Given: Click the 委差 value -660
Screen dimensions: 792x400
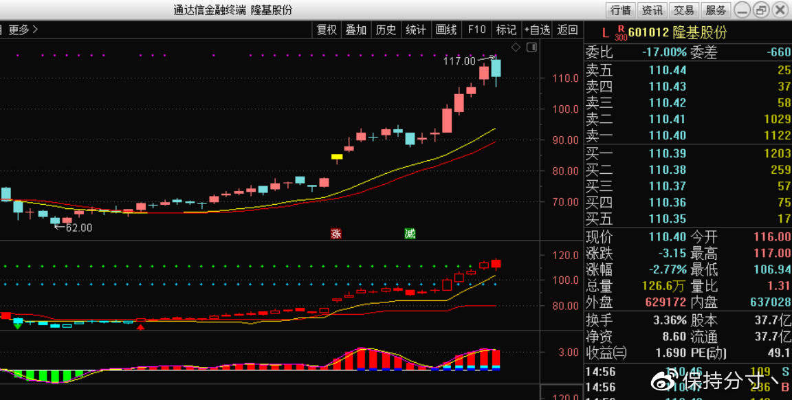Looking at the screenshot, I should click(778, 52).
